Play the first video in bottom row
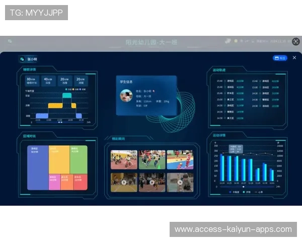Image resolution: width=302 pixels, height=242 pixels. 124,182
